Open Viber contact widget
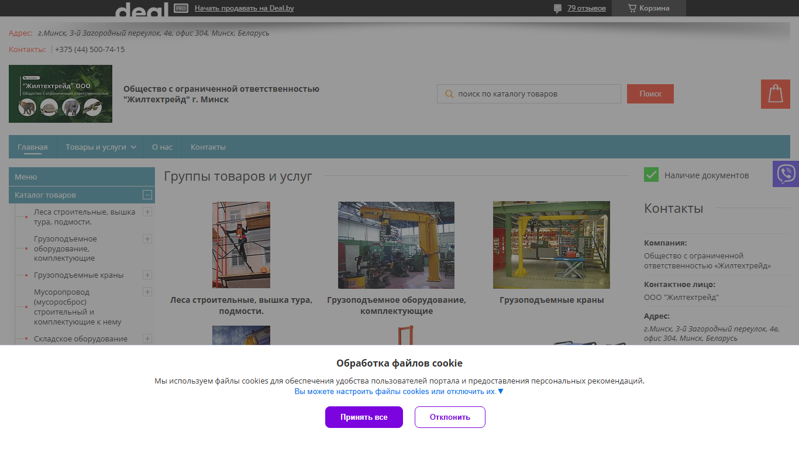This screenshot has width=799, height=449. 786,174
